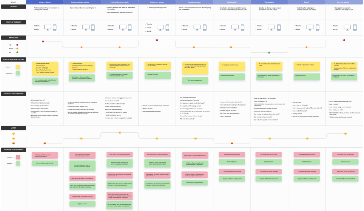
Task: Select the phone icon in the Launch column
Action: [318, 28]
